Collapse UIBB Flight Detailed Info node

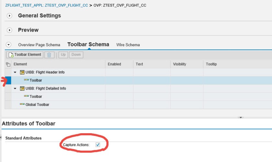tap(15, 89)
